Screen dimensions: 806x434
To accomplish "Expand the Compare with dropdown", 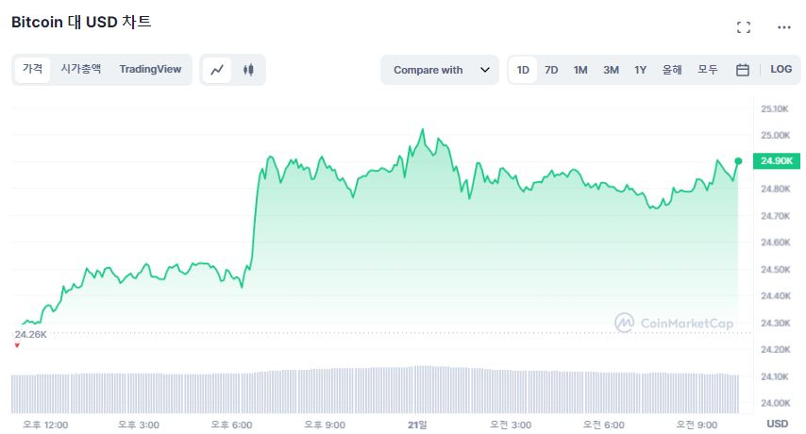I will [x=442, y=70].
